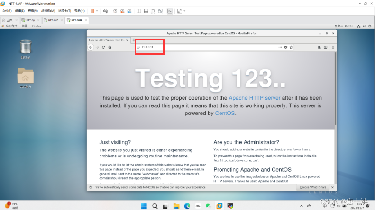Pause the virtual machine with the pause icon
Image resolution: width=375 pixels, height=210 pixels.
click(x=92, y=11)
